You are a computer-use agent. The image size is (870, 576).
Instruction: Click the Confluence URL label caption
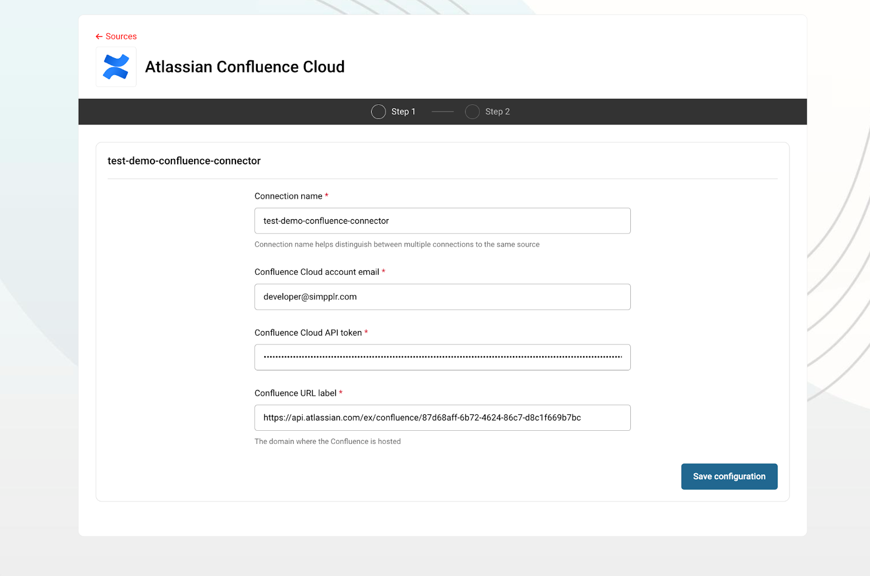(x=295, y=393)
